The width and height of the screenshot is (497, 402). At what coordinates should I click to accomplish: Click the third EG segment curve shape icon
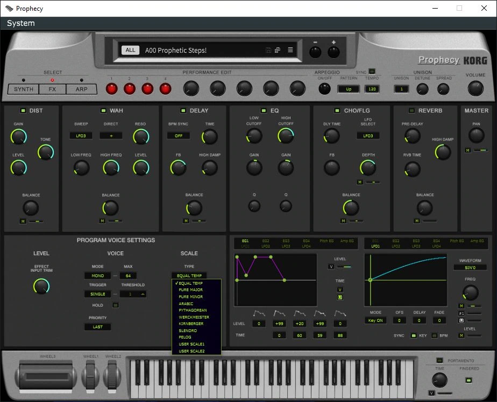tap(300, 314)
